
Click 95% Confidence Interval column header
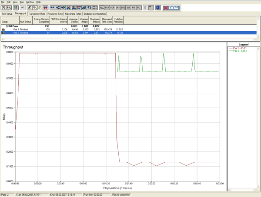pyautogui.click(x=59, y=20)
